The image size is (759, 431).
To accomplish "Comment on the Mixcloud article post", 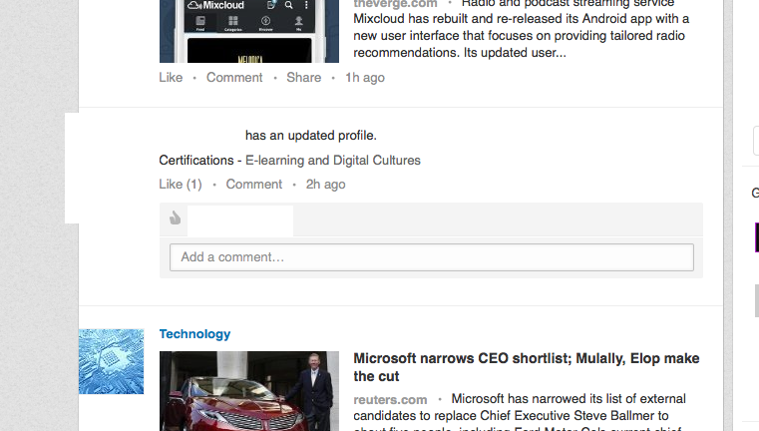I will point(234,77).
